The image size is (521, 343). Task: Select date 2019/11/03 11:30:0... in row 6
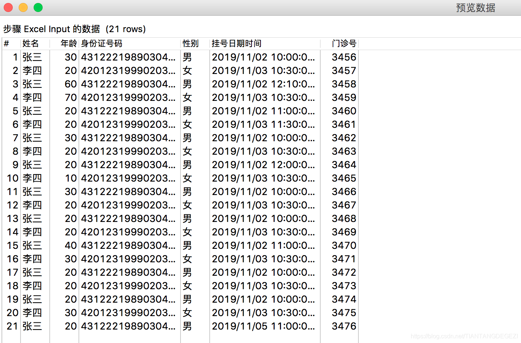click(263, 124)
